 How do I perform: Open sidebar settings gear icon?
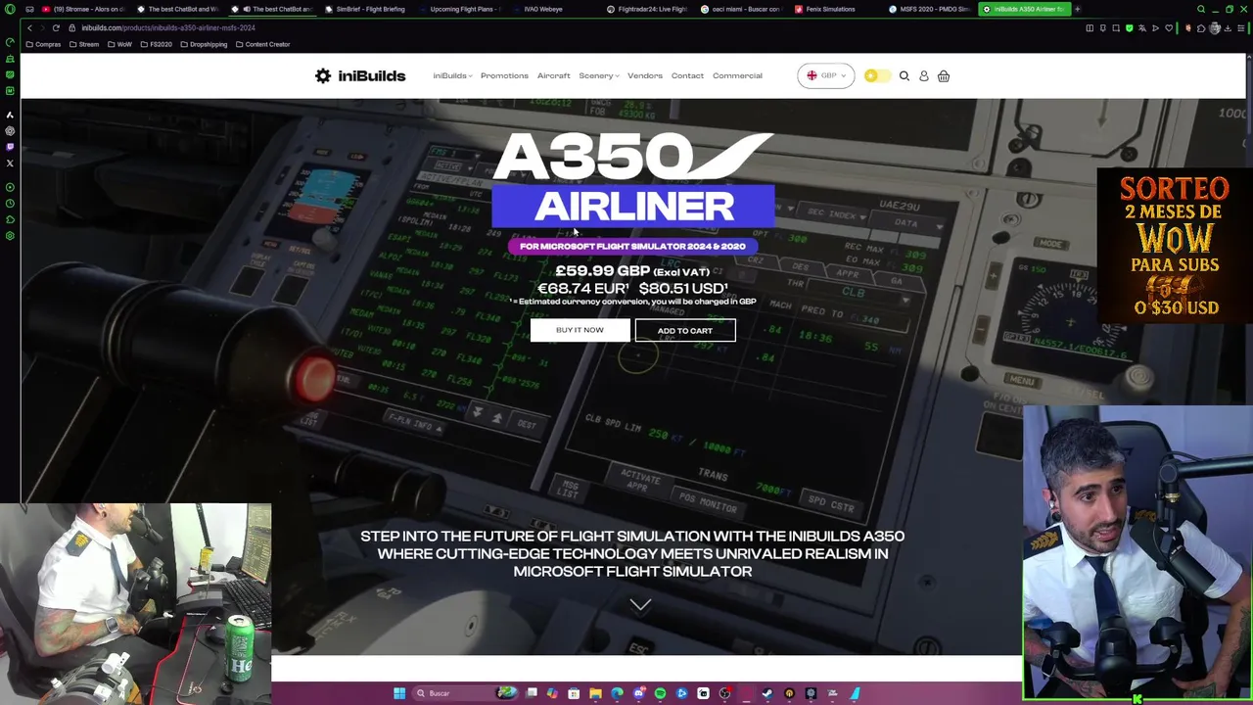point(10,236)
